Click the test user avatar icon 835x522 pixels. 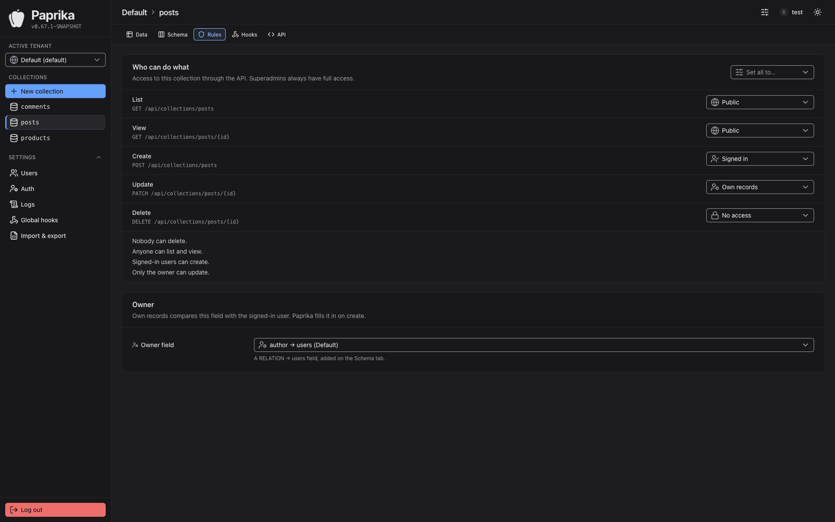click(784, 12)
